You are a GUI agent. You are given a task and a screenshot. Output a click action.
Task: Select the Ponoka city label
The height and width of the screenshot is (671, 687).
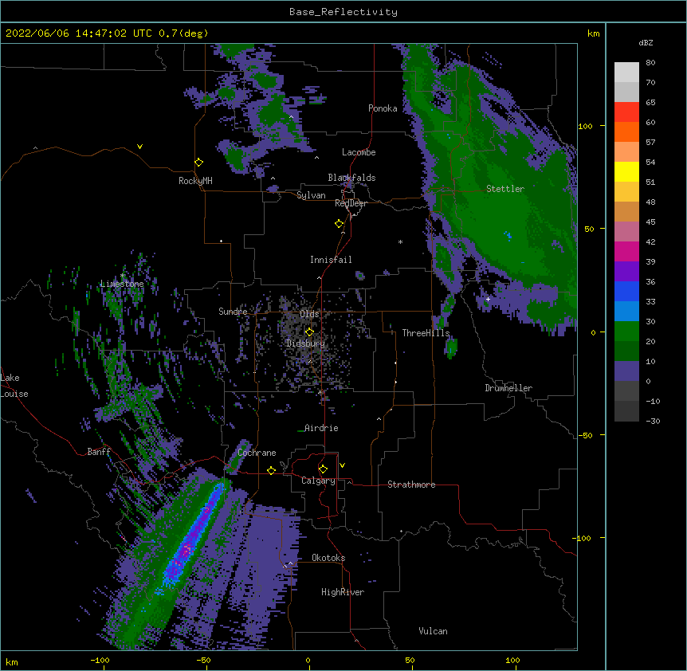point(383,108)
